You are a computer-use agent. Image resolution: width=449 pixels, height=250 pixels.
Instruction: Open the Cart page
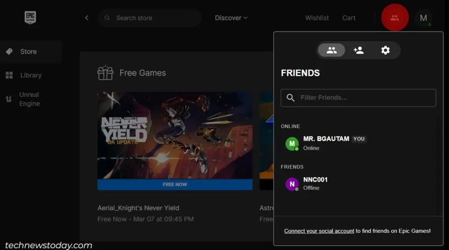349,18
